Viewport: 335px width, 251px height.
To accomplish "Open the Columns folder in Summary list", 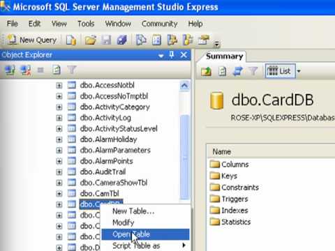I will pyautogui.click(x=229, y=165).
